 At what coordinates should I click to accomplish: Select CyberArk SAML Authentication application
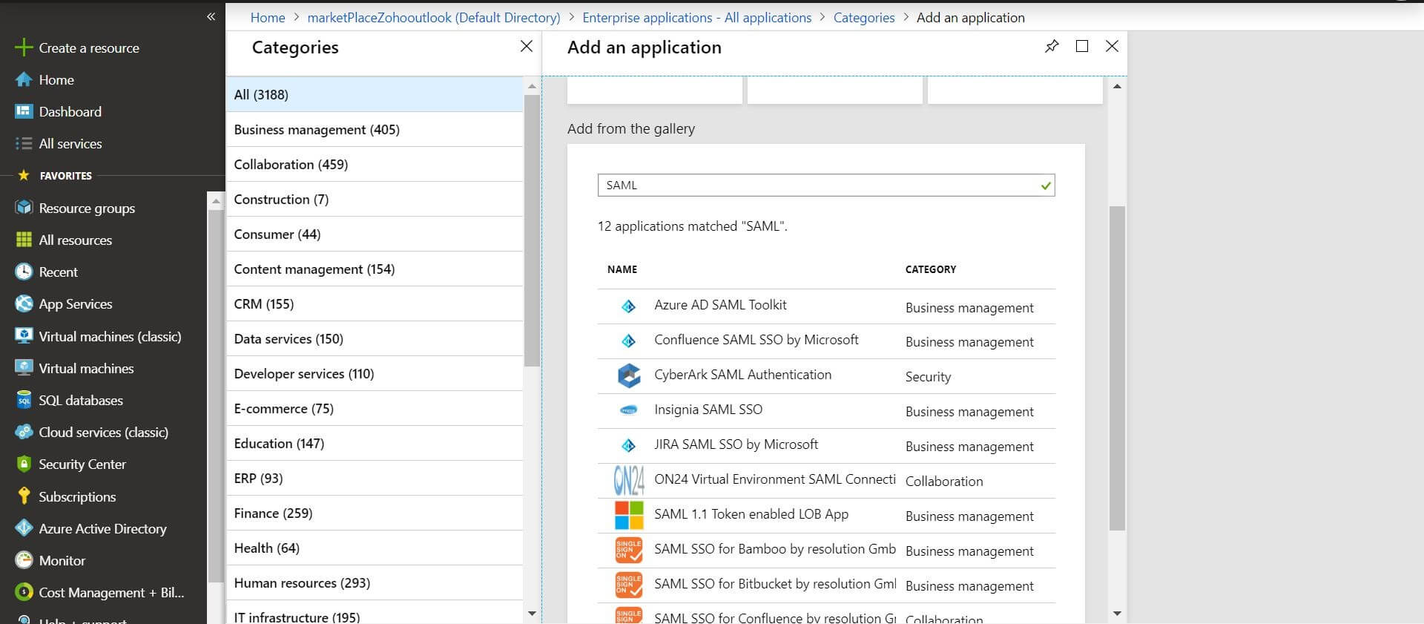pyautogui.click(x=742, y=375)
